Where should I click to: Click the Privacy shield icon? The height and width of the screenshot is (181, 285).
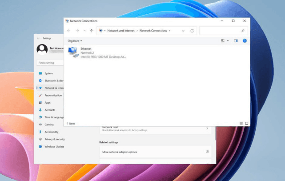coord(40,139)
